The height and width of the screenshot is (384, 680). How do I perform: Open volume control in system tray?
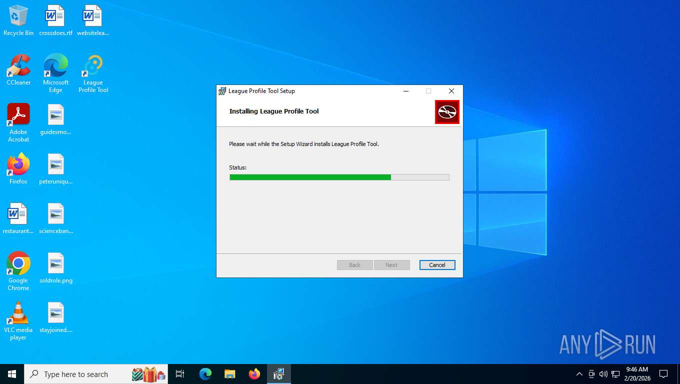[x=603, y=374]
